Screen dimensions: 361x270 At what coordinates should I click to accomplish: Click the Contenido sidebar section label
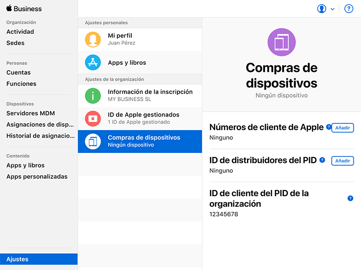pyautogui.click(x=18, y=156)
